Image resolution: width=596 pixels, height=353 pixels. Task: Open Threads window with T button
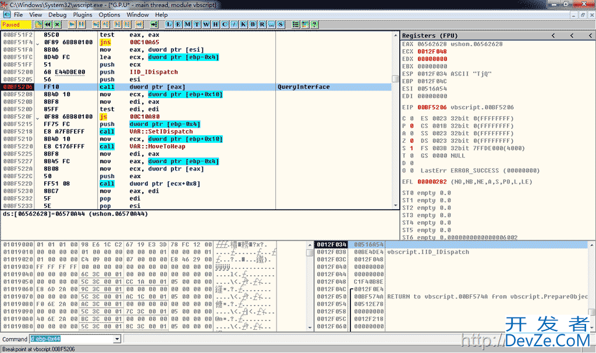pyautogui.click(x=197, y=24)
